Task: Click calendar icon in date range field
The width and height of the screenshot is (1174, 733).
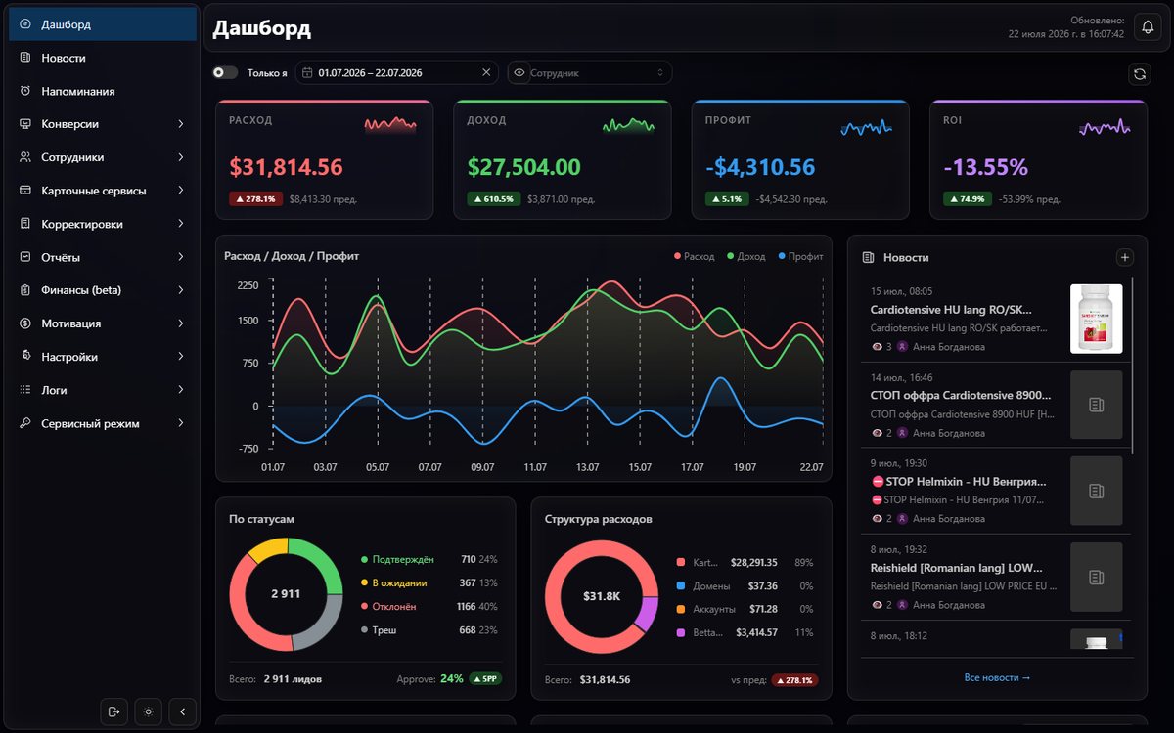Action: click(307, 72)
